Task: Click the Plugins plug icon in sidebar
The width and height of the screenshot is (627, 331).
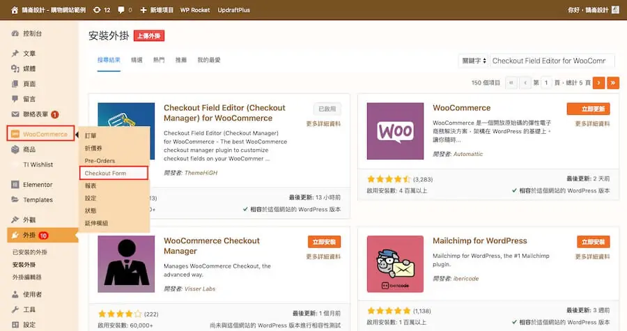Action: (15, 235)
